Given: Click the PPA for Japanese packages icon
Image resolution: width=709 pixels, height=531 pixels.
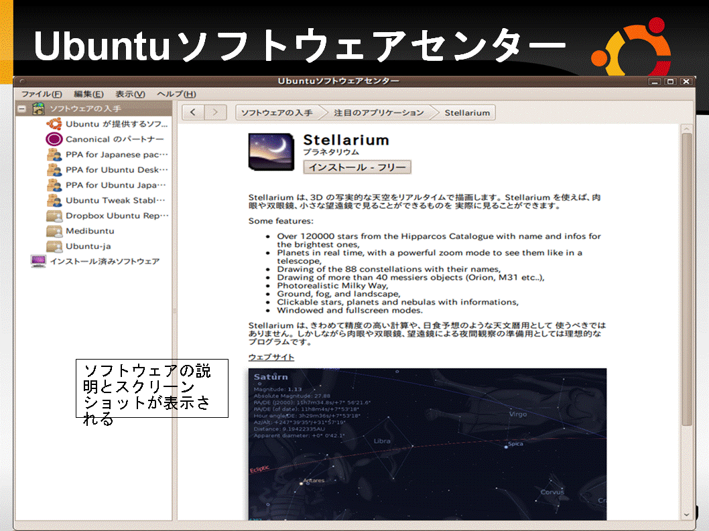Looking at the screenshot, I should [54, 155].
